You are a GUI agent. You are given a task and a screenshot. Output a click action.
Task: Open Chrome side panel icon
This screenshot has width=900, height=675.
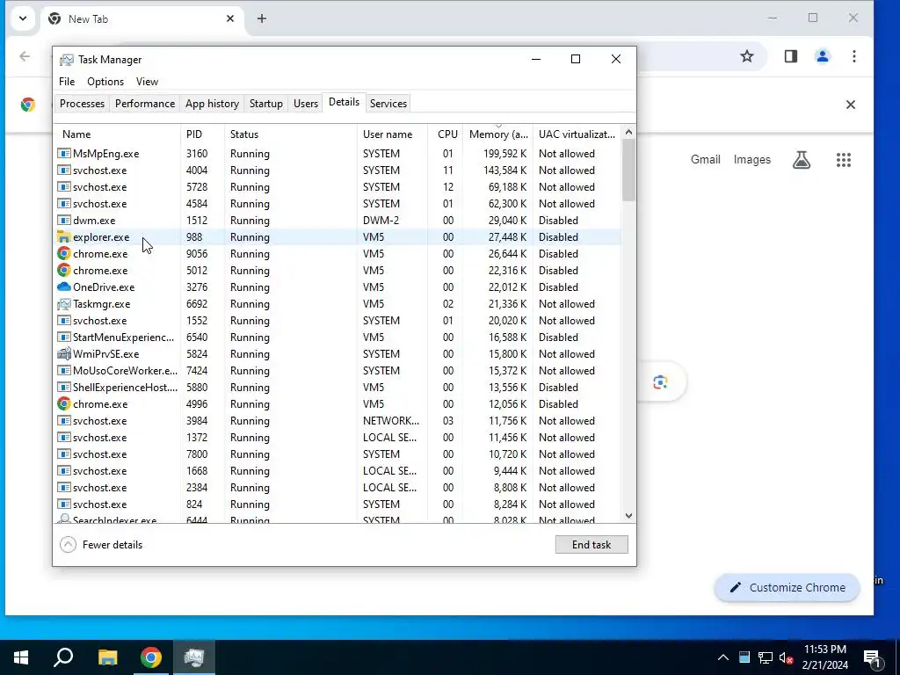pyautogui.click(x=791, y=56)
